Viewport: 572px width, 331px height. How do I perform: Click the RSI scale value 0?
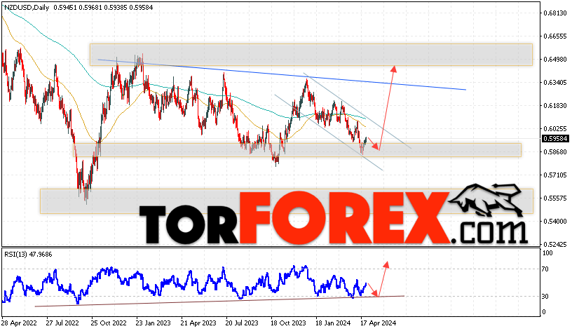pyautogui.click(x=544, y=312)
